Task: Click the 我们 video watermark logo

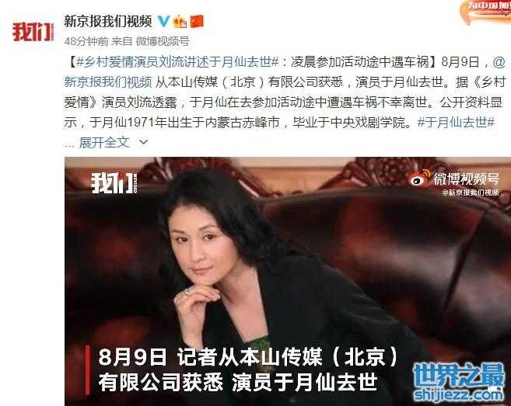Action: click(114, 183)
